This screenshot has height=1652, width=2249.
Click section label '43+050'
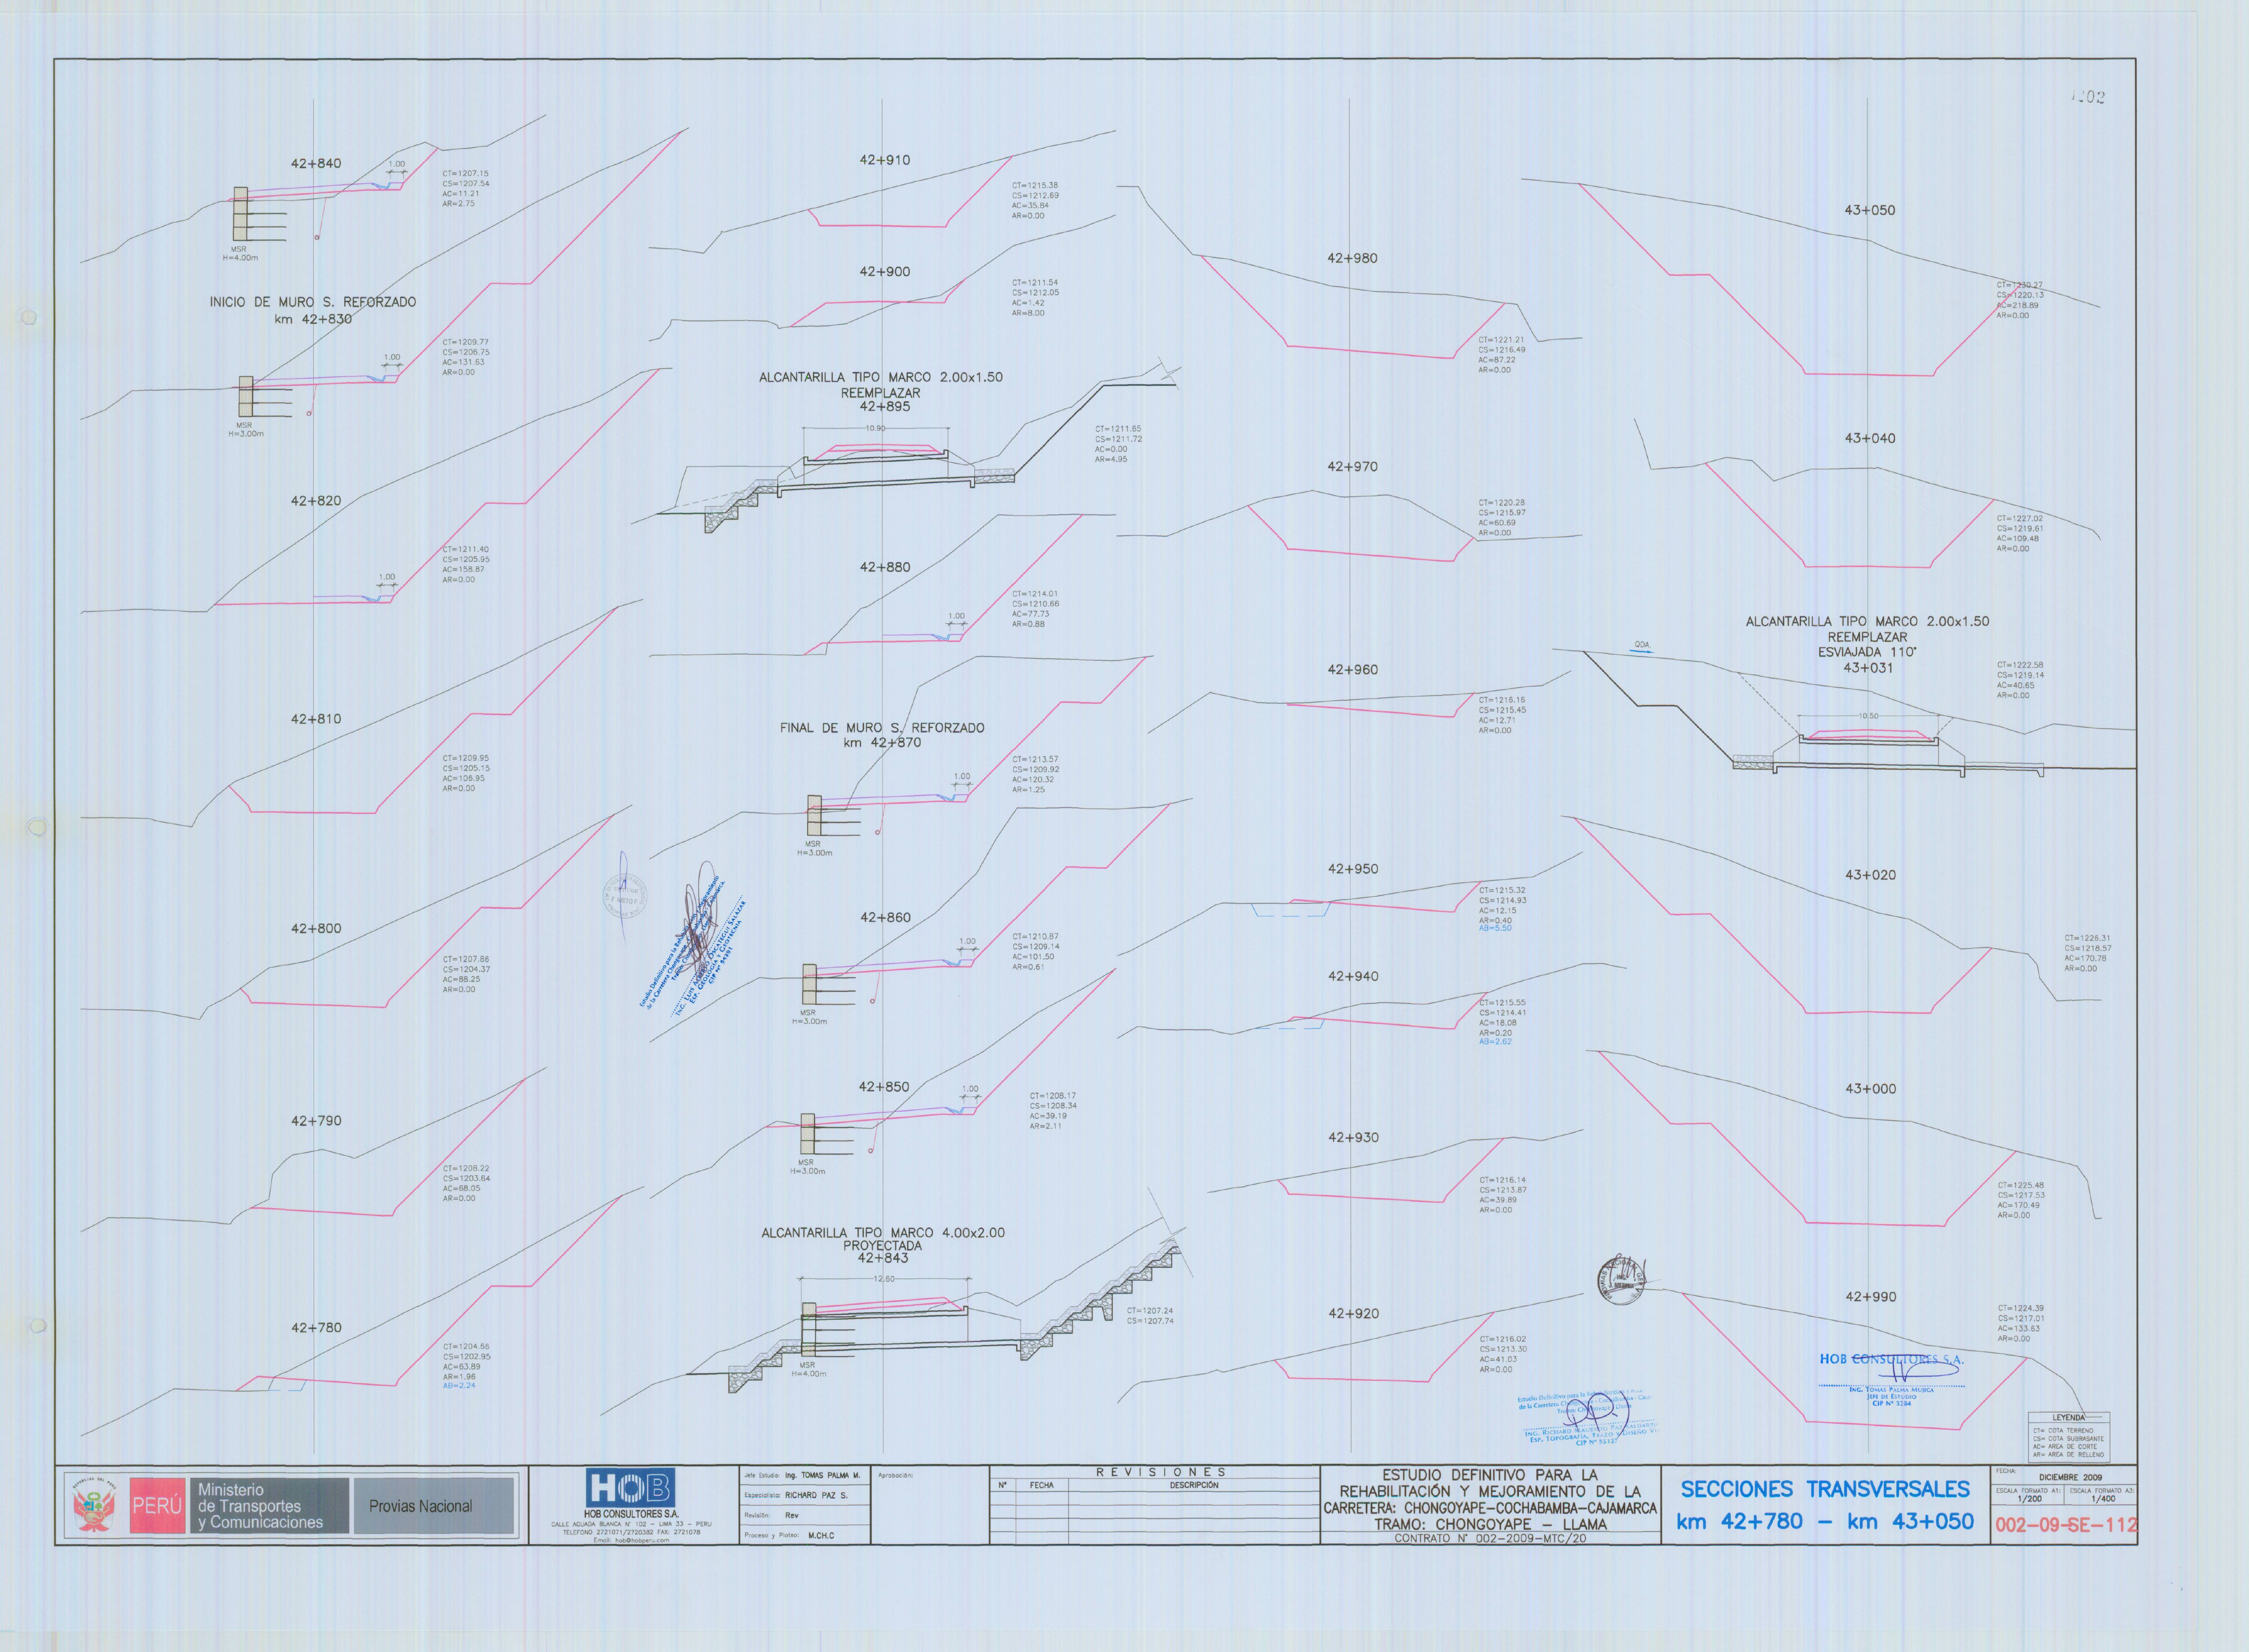point(1870,210)
